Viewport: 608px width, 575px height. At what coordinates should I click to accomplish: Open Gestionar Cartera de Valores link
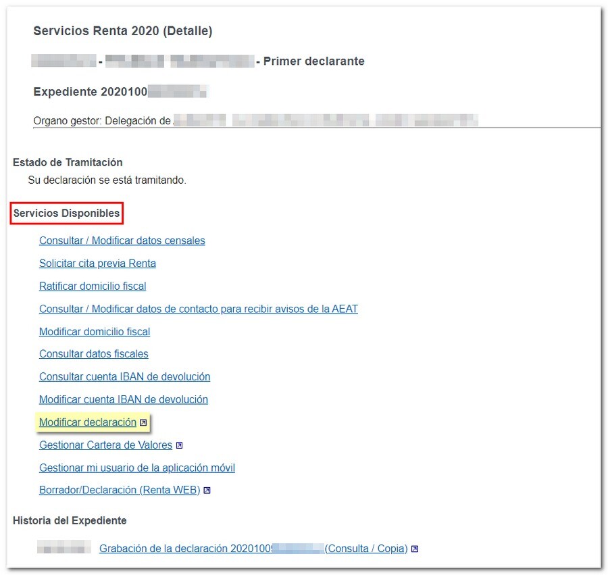(x=105, y=445)
